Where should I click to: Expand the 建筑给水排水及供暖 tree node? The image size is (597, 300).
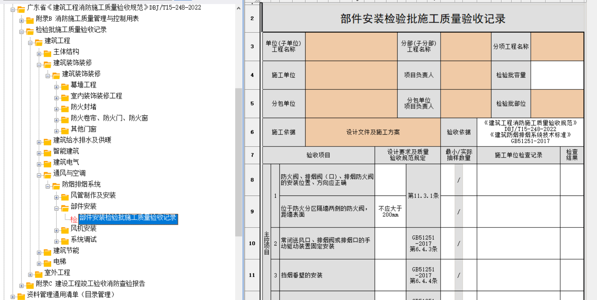click(39, 142)
